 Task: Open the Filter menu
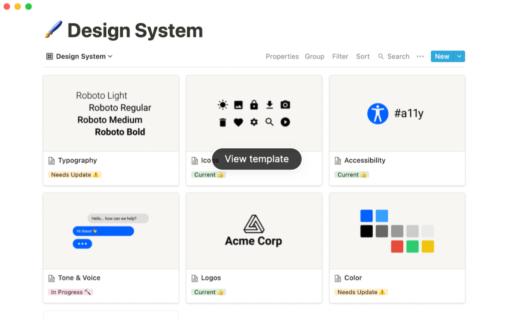(340, 56)
